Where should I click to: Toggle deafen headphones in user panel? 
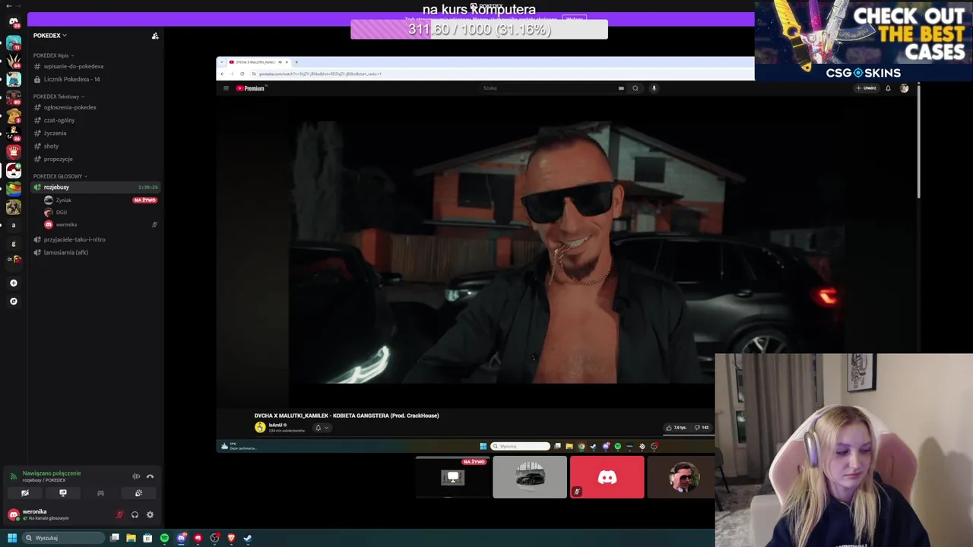(135, 515)
